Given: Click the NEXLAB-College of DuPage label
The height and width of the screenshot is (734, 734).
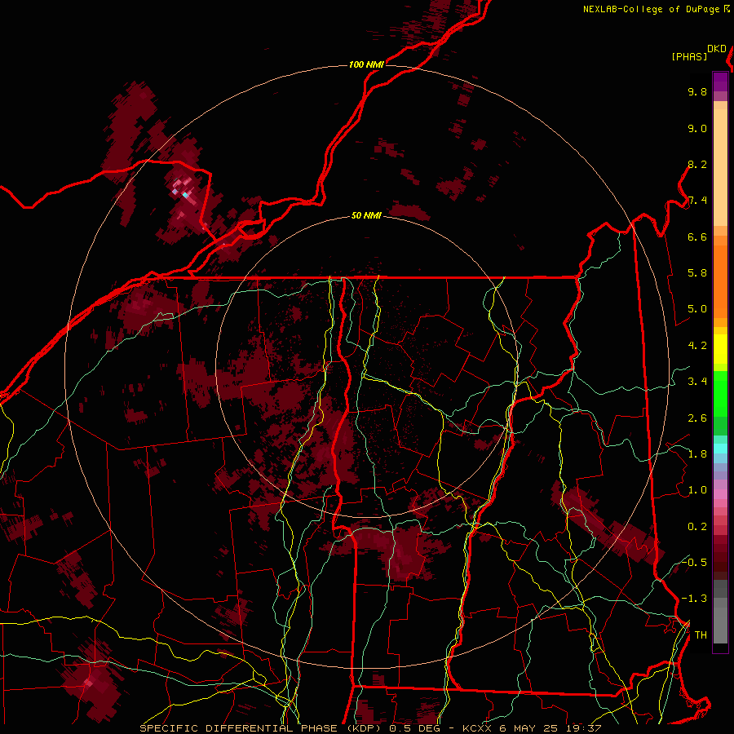Looking at the screenshot, I should coord(651,9).
